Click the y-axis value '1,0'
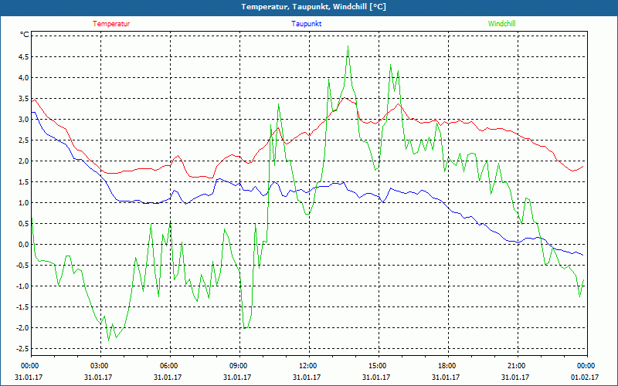The image size is (618, 386). tap(24, 203)
